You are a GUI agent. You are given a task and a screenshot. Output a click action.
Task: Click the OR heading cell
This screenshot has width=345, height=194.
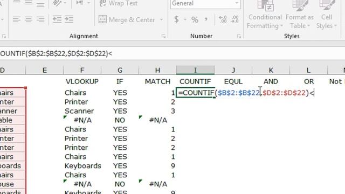tap(308, 81)
